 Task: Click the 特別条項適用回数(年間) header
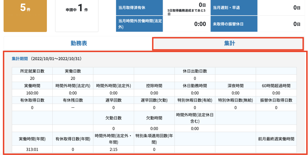pos(154,139)
